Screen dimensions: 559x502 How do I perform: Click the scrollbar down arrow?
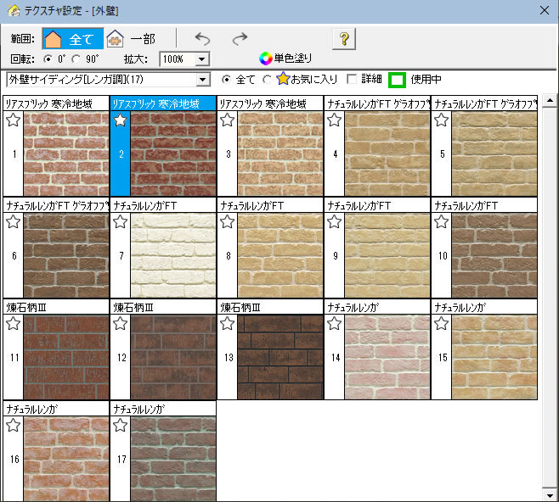coord(550,495)
